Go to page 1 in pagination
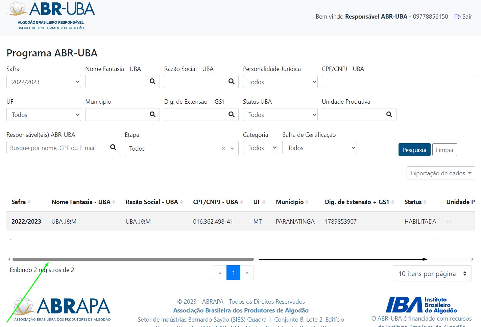 (233, 273)
